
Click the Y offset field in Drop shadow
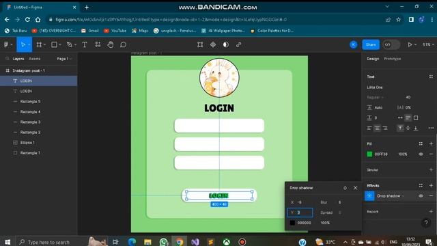(300, 213)
